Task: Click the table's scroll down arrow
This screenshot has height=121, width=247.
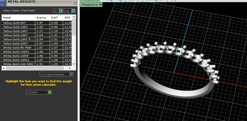Action: [74, 64]
